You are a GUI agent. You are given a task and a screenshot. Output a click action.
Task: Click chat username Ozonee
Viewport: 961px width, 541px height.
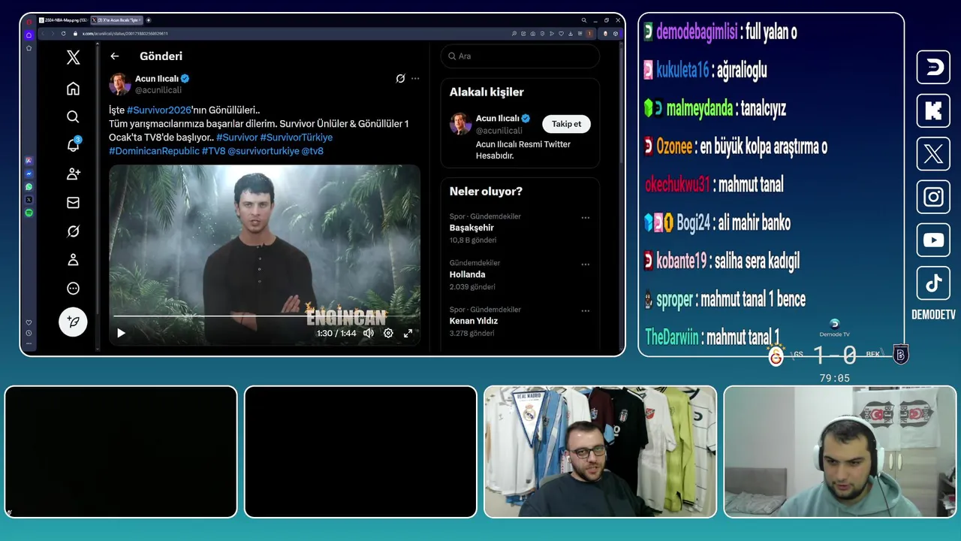pos(674,147)
